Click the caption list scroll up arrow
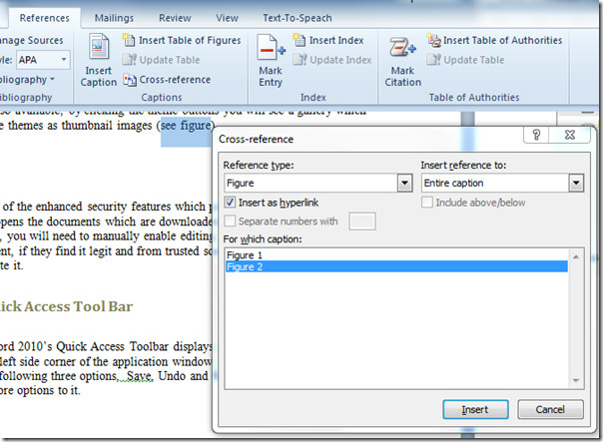This screenshot has height=442, width=603. (576, 256)
